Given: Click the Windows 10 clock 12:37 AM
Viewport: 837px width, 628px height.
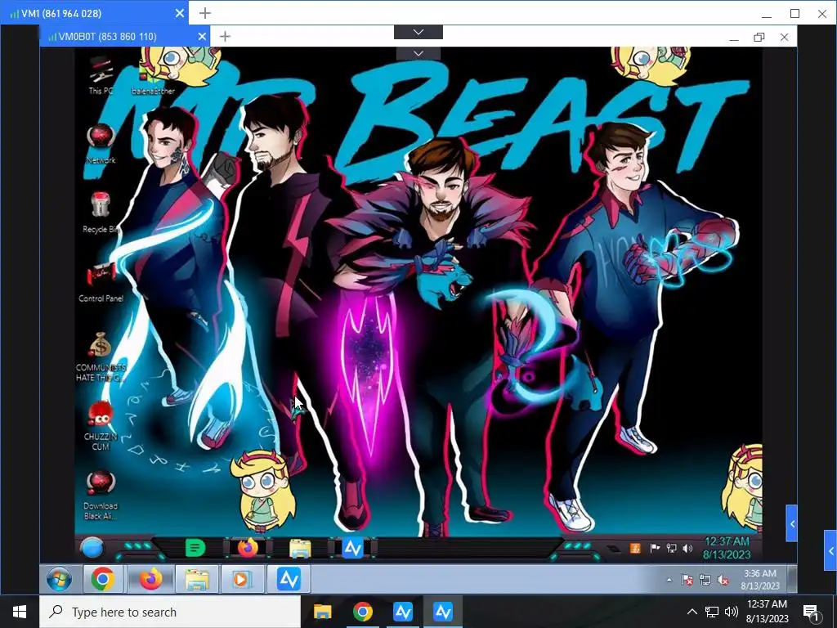Looking at the screenshot, I should (767, 612).
